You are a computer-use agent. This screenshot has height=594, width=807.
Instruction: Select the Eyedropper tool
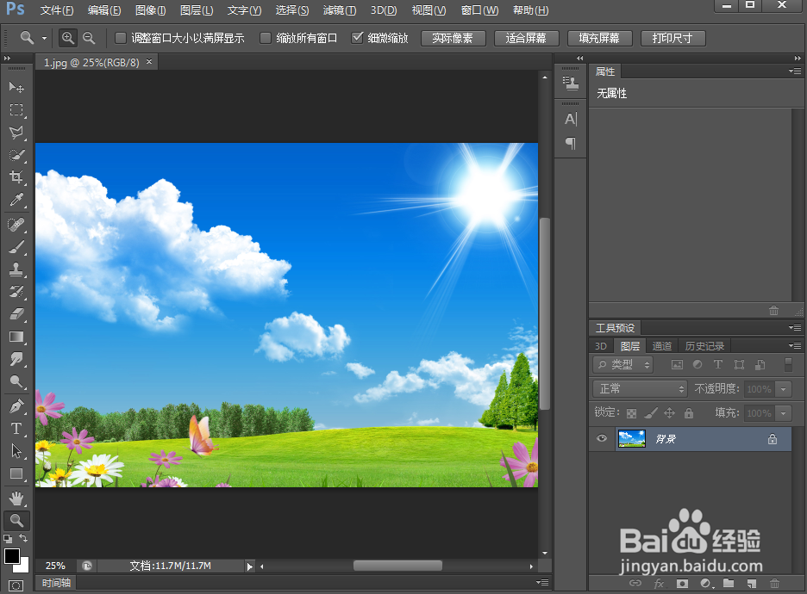click(x=16, y=200)
